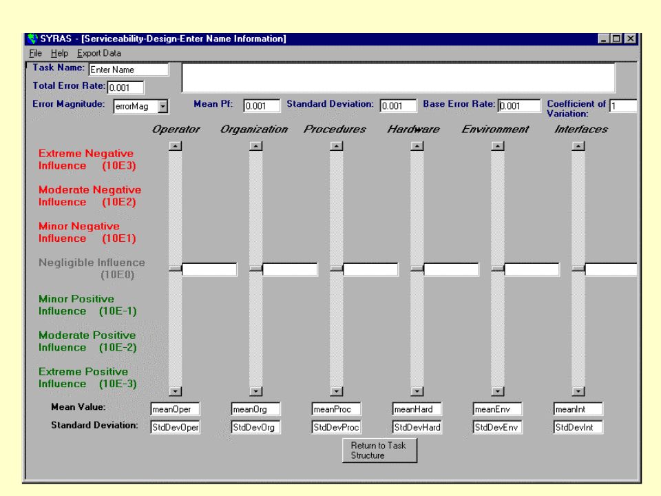Click the meanEnv field
Image resolution: width=661 pixels, height=496 pixels.
point(497,409)
